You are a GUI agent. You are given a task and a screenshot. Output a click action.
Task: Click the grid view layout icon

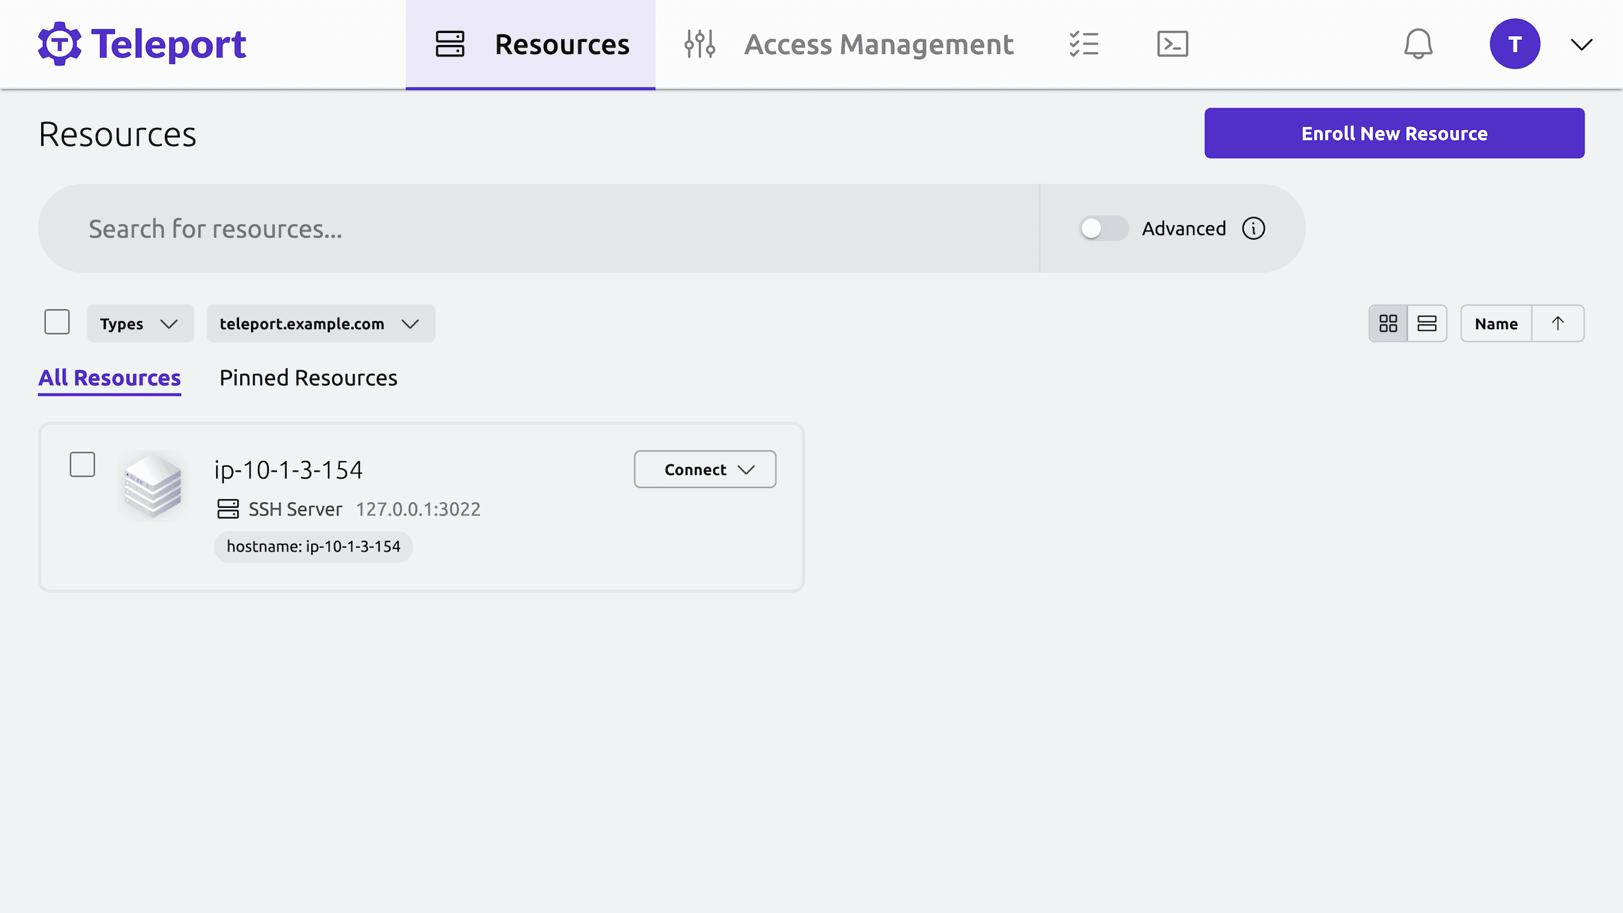click(x=1389, y=323)
